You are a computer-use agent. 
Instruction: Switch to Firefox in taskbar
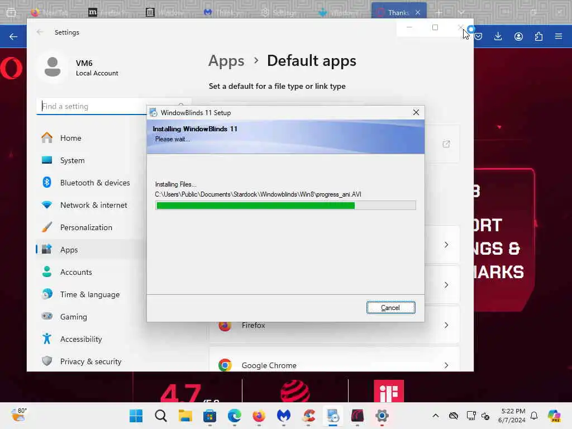tap(259, 416)
